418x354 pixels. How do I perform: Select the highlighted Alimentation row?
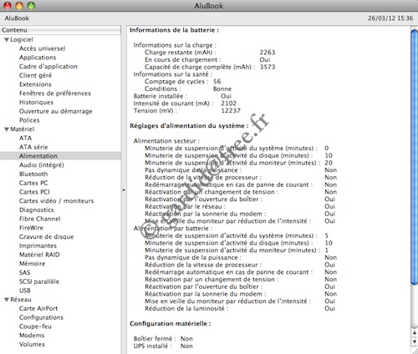click(x=60, y=156)
